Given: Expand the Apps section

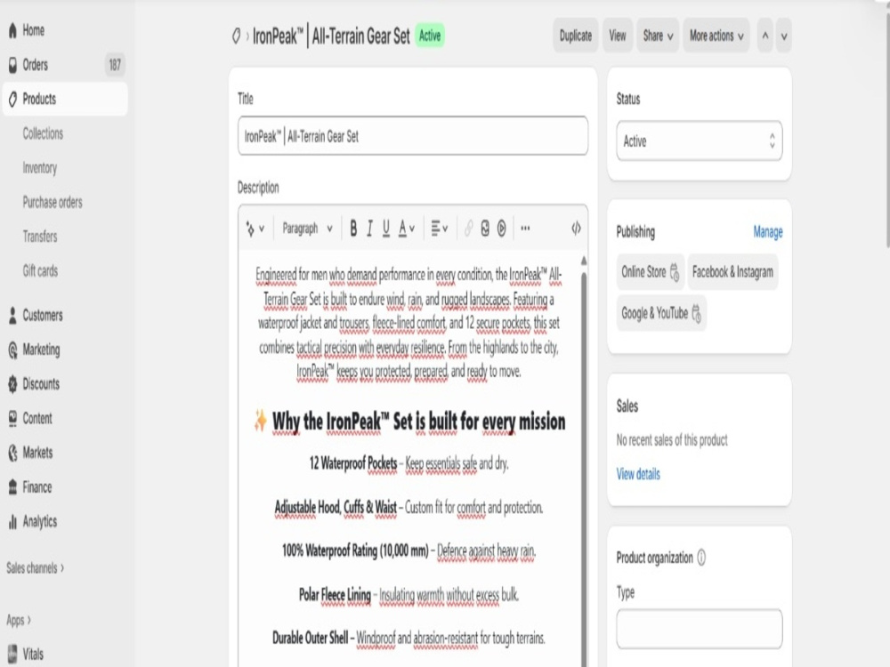Looking at the screenshot, I should pos(19,620).
